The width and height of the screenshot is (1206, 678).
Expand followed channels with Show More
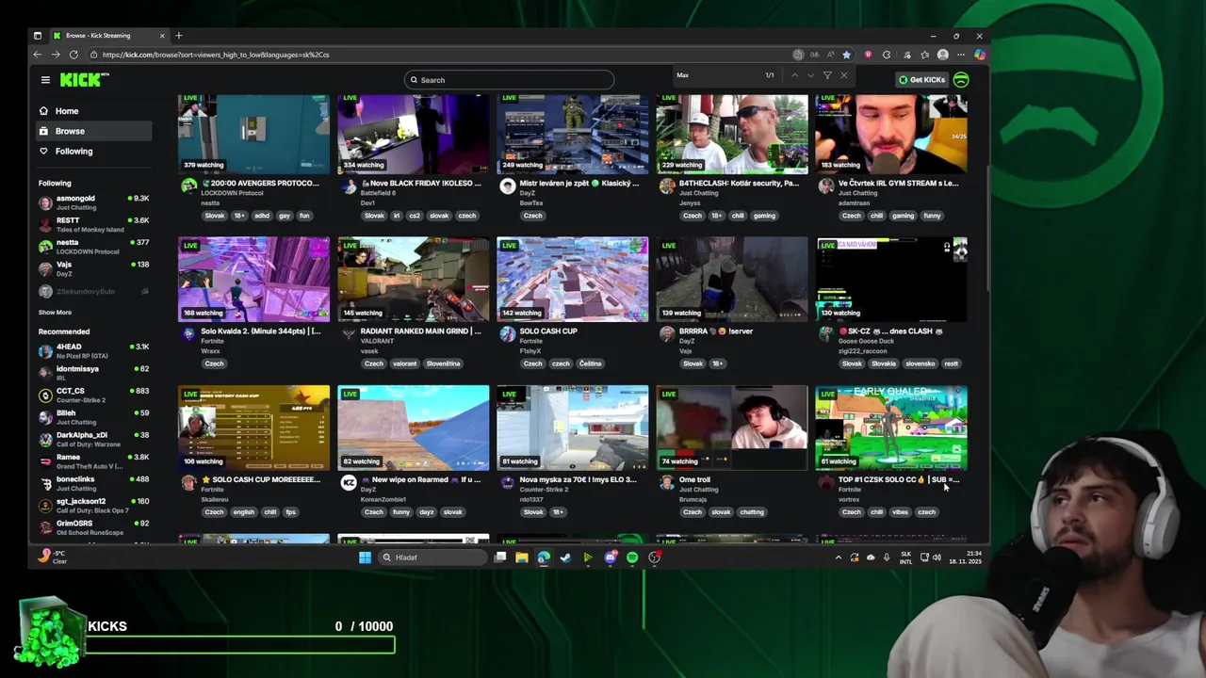[x=55, y=313]
